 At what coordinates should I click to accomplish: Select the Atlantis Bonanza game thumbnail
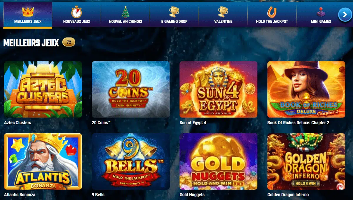tap(43, 161)
